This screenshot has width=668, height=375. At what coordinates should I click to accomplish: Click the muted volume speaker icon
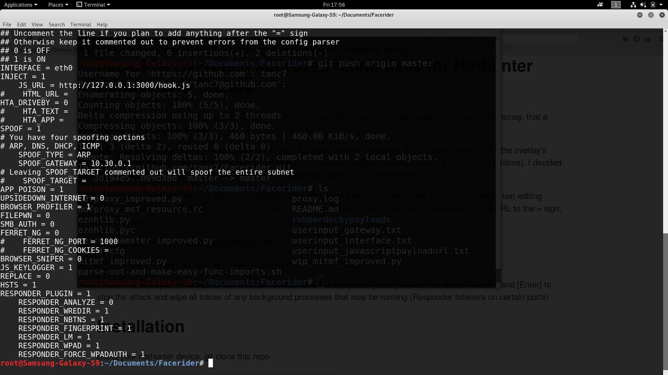point(643,5)
